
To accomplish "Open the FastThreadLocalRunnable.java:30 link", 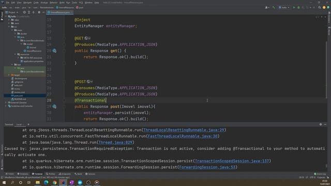I will coord(183,136).
